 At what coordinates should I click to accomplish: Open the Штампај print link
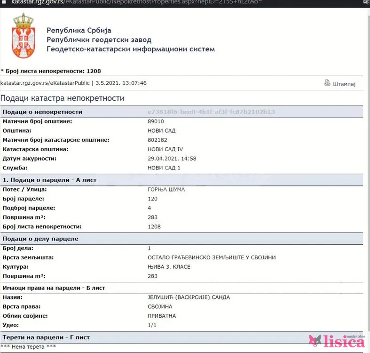344,84
